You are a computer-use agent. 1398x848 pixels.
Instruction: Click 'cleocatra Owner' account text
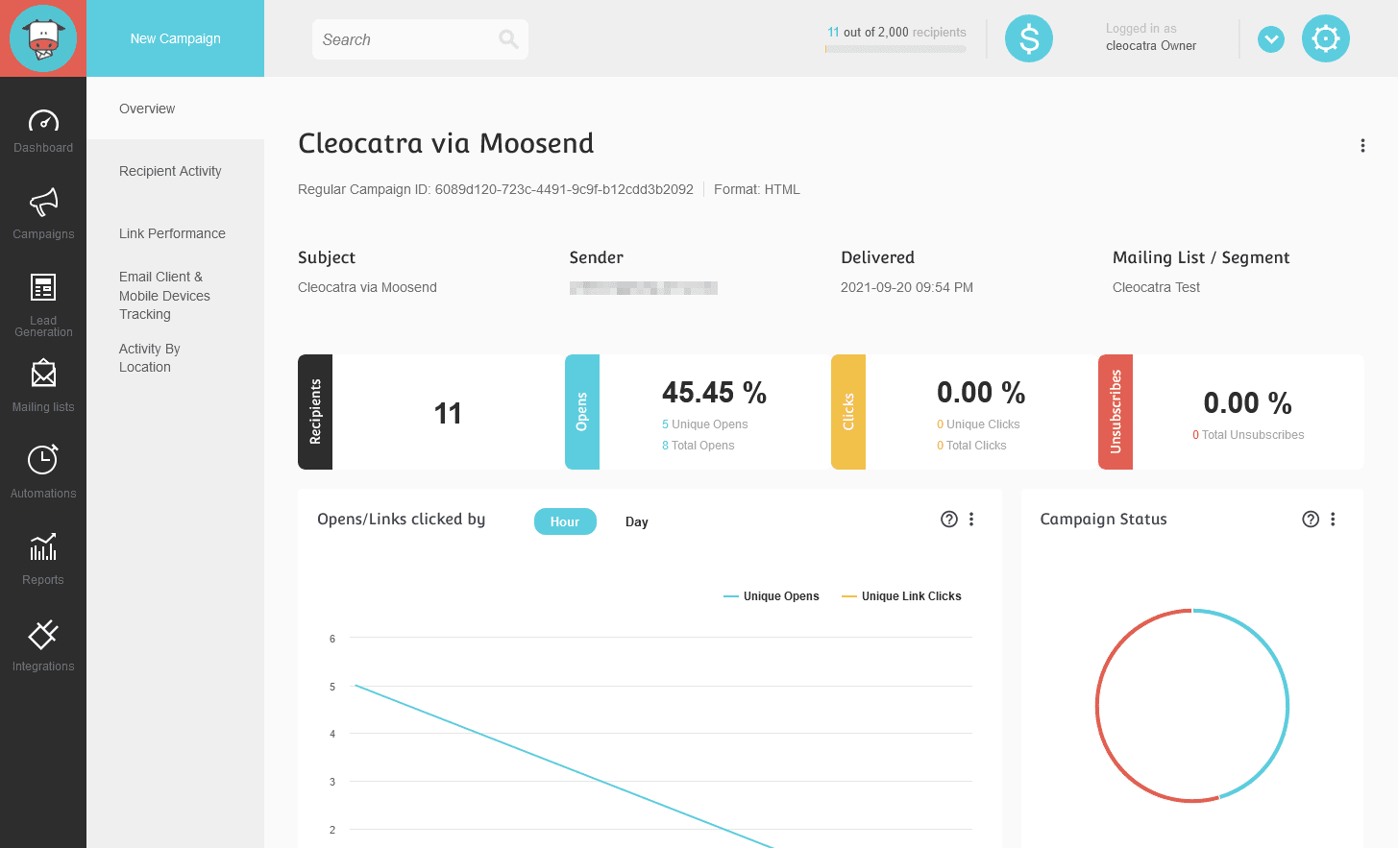pos(1151,46)
